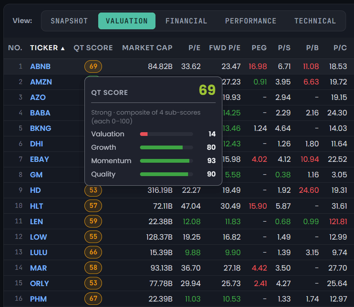Open the Technical view tab
The height and width of the screenshot is (307, 354).
click(315, 21)
